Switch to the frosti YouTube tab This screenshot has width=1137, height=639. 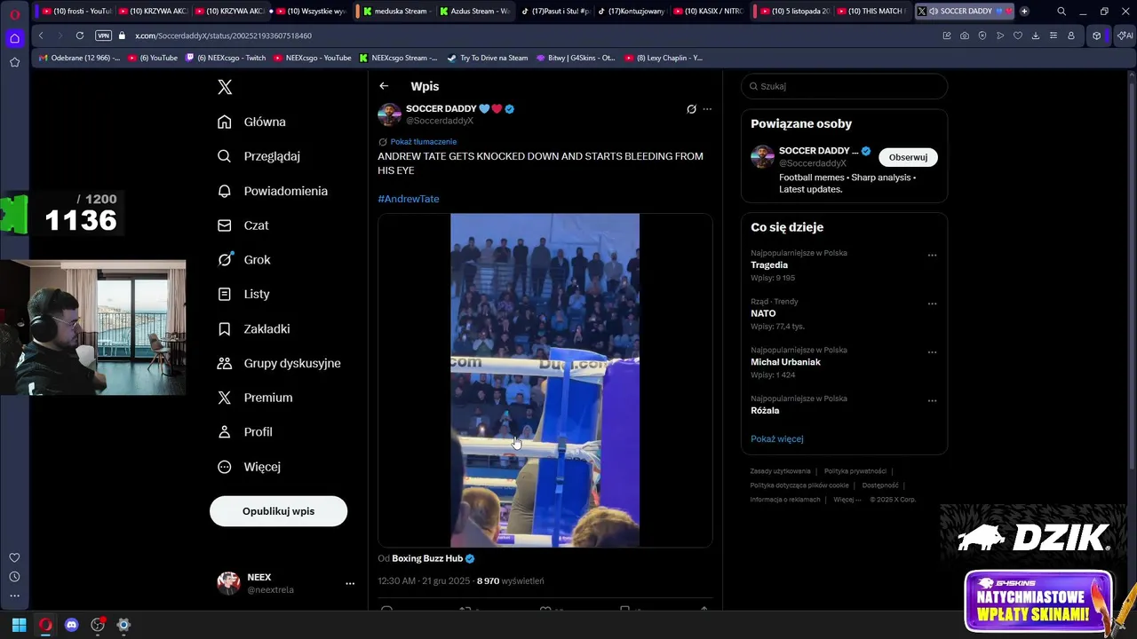[x=76, y=12]
